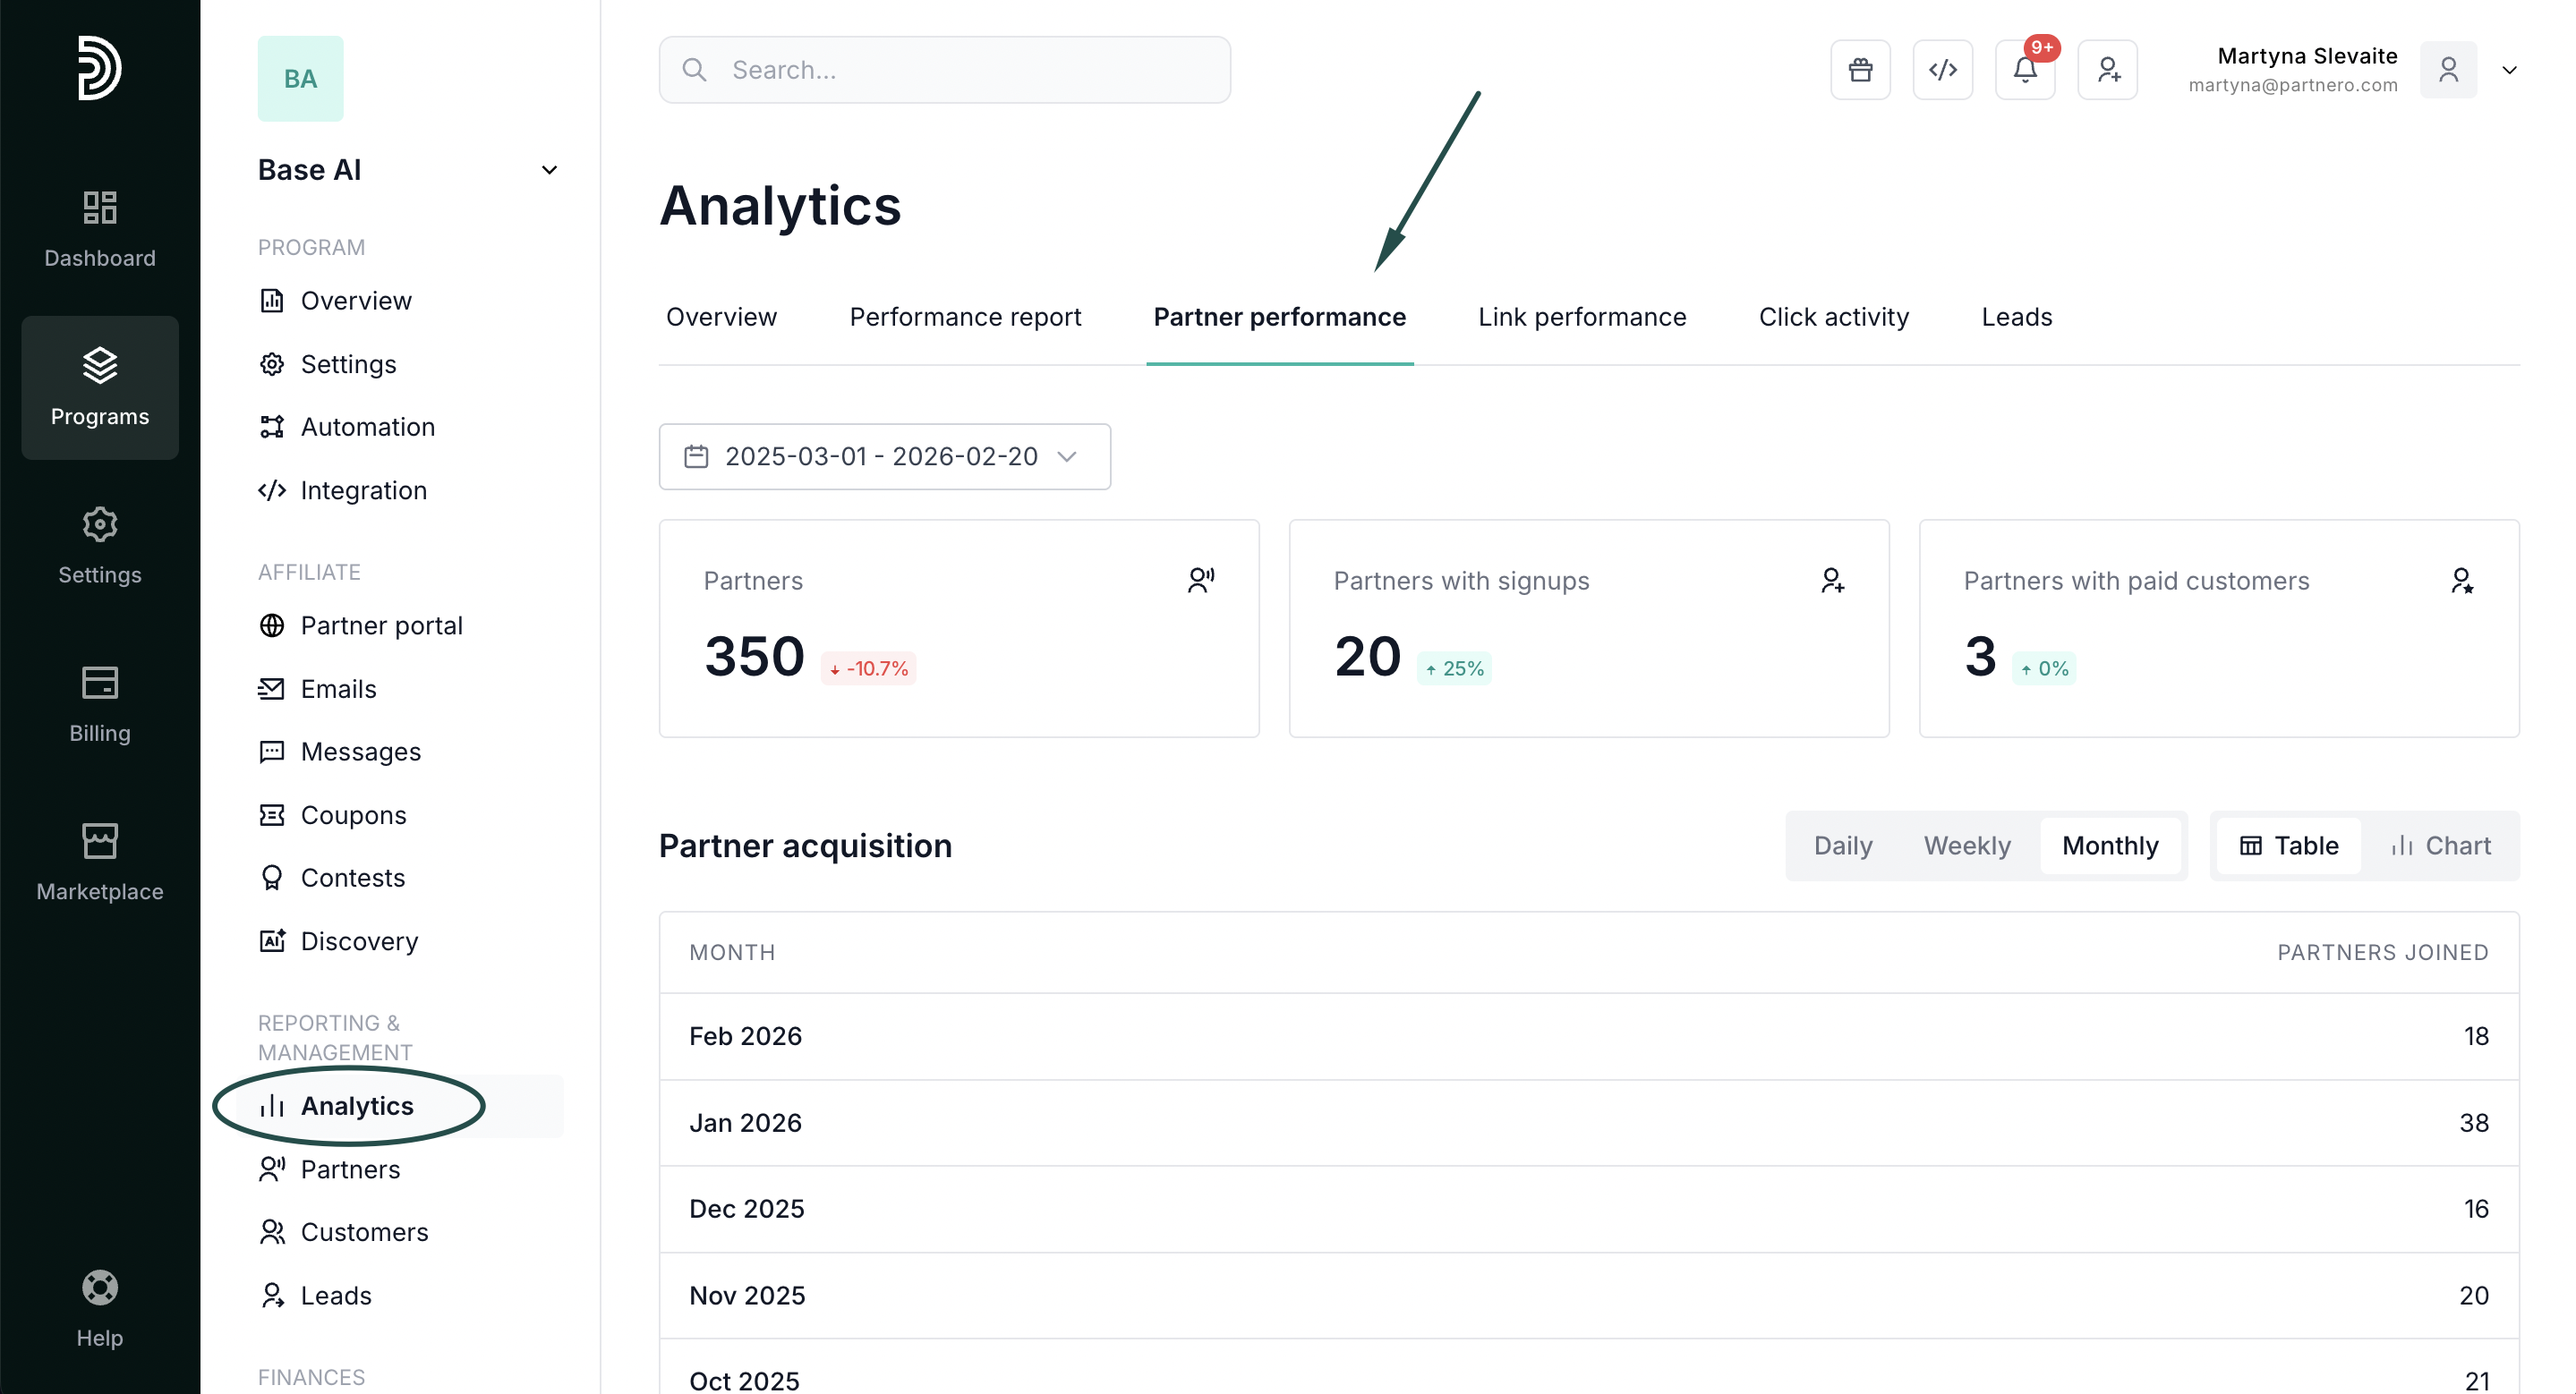Open Marketplace from the left sidebar
2576x1394 pixels.
tap(100, 862)
